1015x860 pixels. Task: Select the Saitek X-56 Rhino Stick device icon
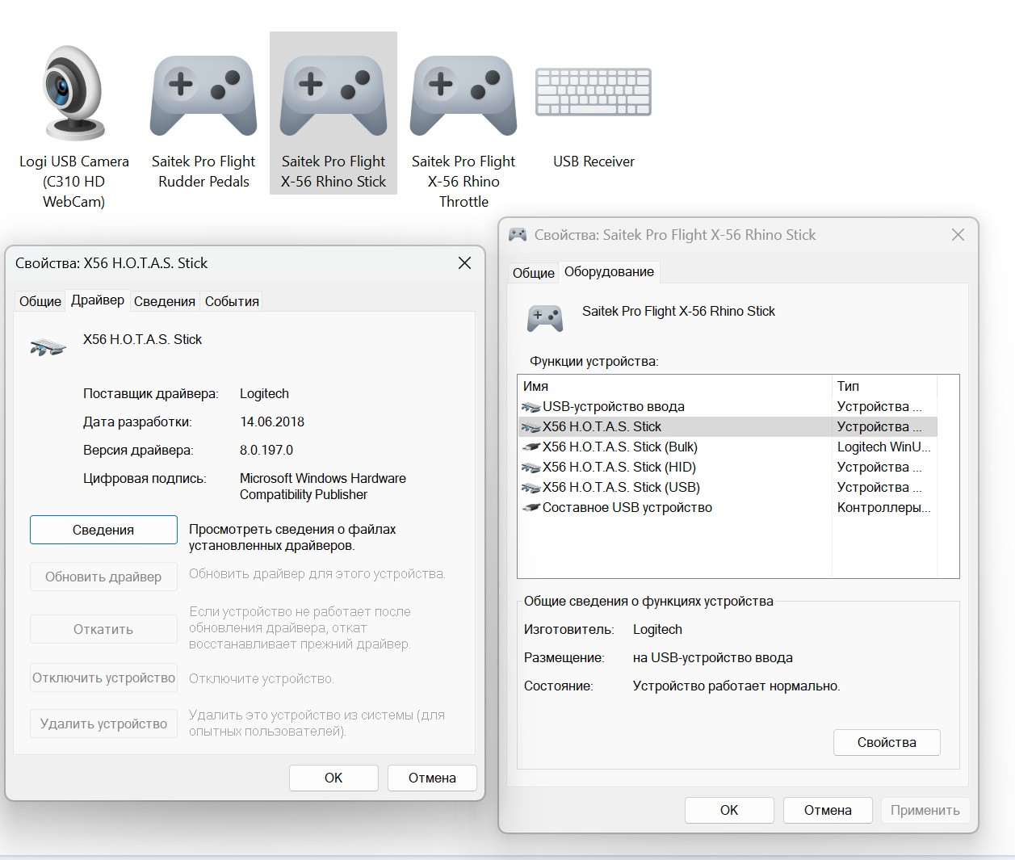click(x=333, y=95)
